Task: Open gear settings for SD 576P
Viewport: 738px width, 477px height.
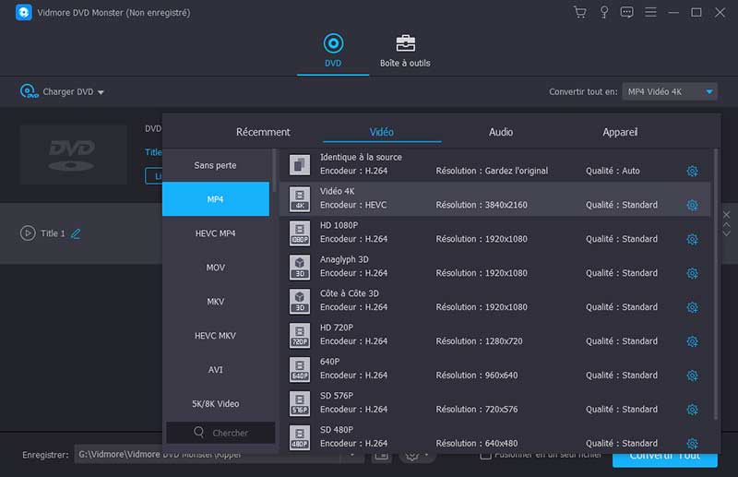Action: point(692,410)
